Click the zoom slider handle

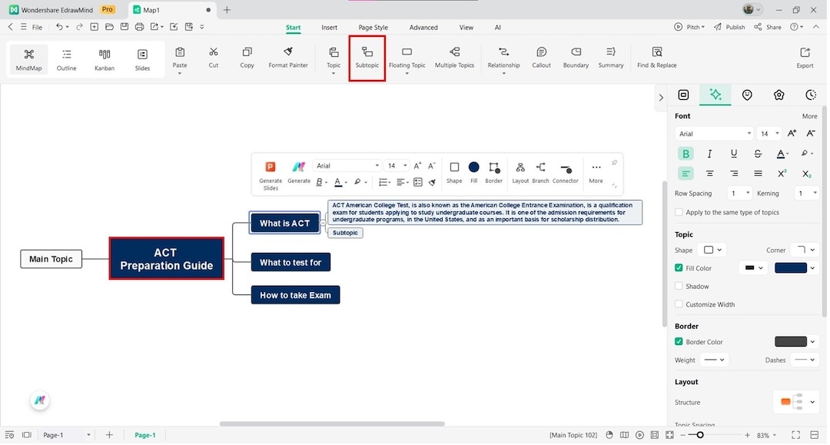[700, 435]
